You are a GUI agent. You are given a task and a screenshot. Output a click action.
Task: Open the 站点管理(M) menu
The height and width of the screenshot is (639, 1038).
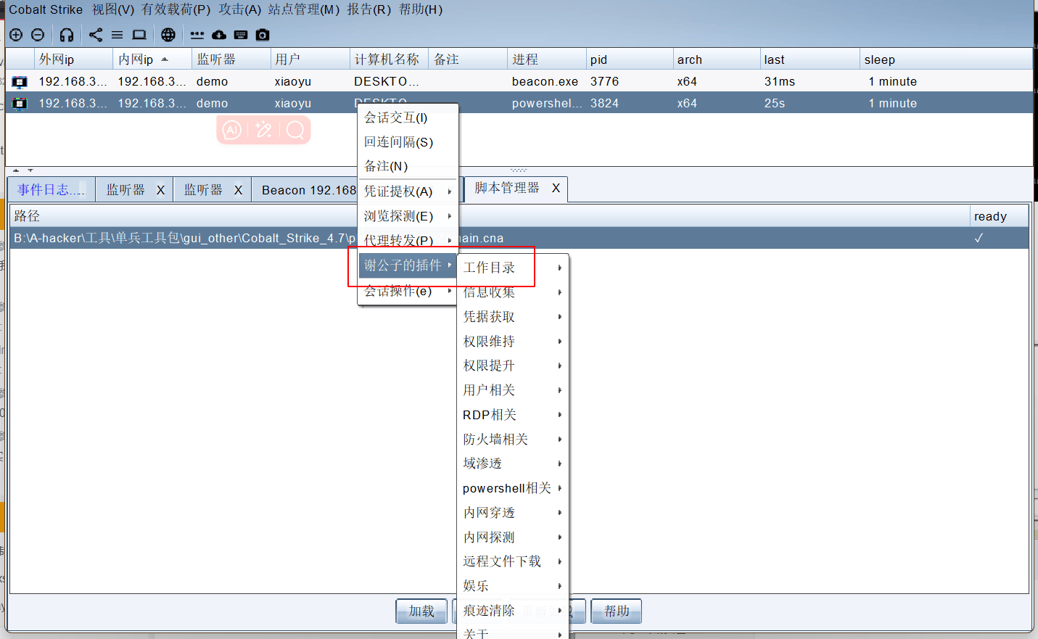coord(304,9)
